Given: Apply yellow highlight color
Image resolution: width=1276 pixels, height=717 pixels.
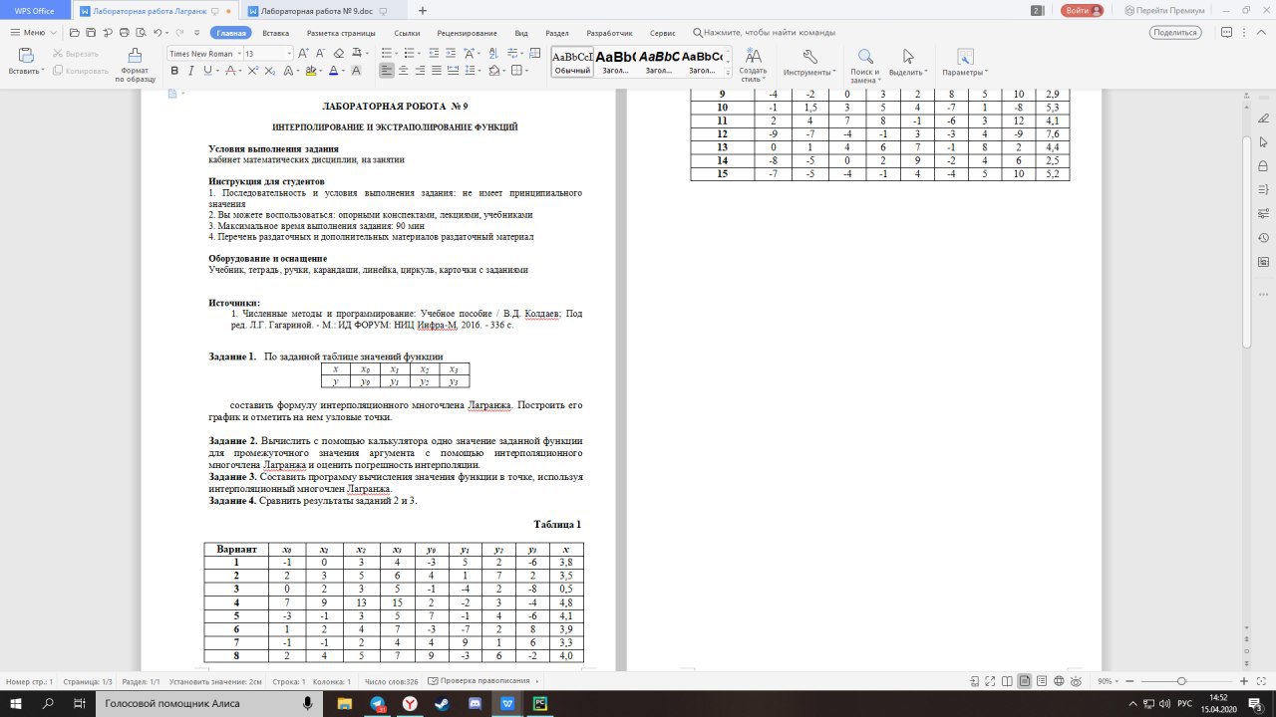Looking at the screenshot, I should (x=312, y=71).
